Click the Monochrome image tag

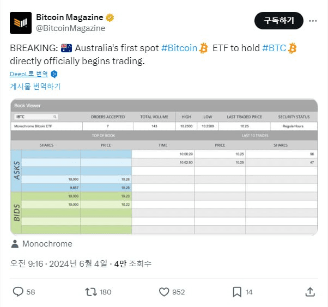47,244
